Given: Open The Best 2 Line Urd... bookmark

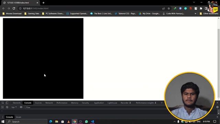Looking at the screenshot, I should 101,14.
